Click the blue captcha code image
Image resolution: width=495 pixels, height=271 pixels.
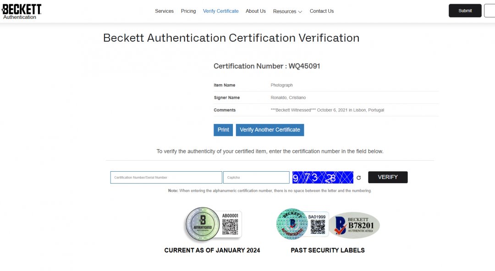pyautogui.click(x=323, y=177)
